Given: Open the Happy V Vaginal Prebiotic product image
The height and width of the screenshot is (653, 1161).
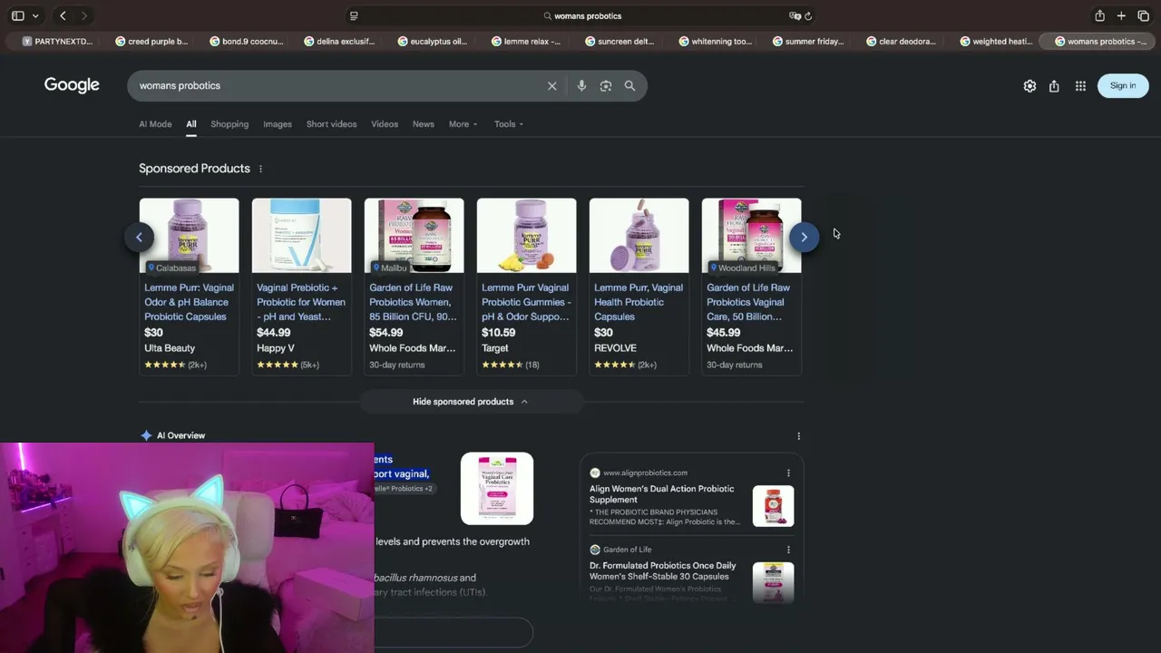Looking at the screenshot, I should point(301,236).
